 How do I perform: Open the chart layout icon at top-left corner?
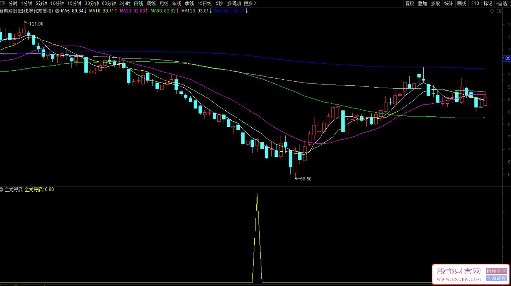click(3, 3)
